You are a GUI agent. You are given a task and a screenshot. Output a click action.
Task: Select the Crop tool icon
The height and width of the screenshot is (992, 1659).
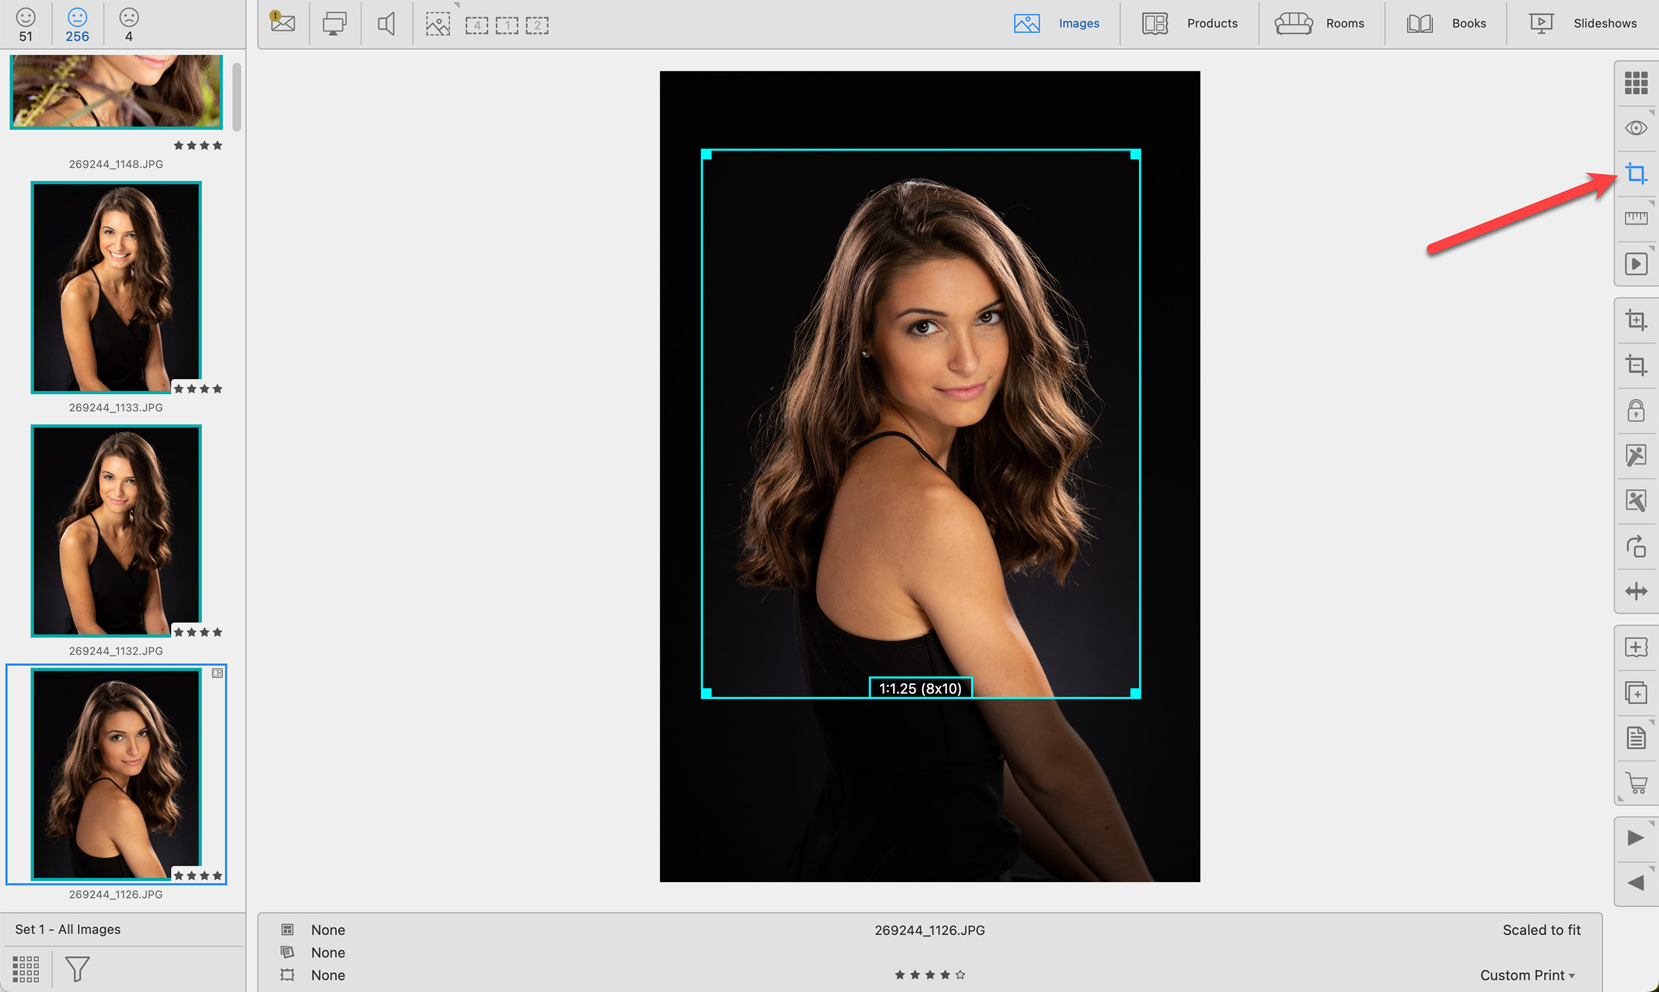(1635, 174)
